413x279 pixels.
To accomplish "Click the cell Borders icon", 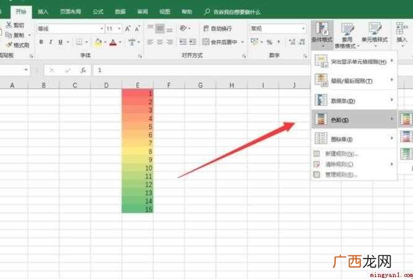I will coord(79,42).
